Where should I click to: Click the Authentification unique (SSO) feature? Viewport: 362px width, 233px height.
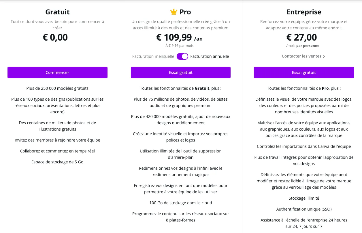click(x=304, y=209)
